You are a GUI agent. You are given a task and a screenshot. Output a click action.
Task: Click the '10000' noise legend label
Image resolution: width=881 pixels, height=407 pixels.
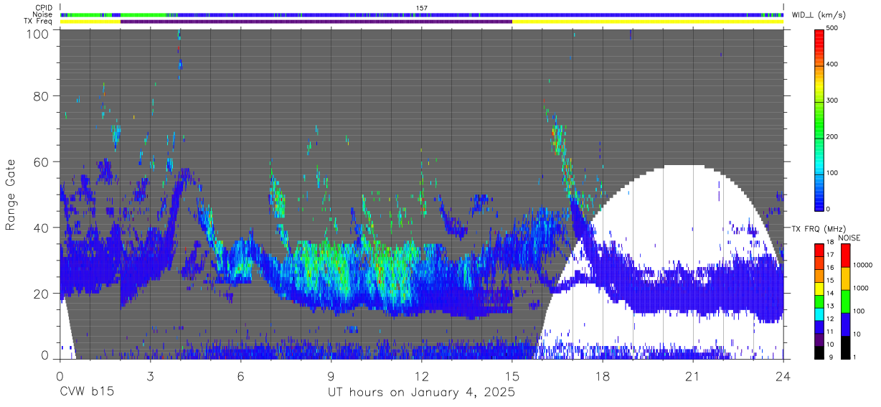[863, 266]
